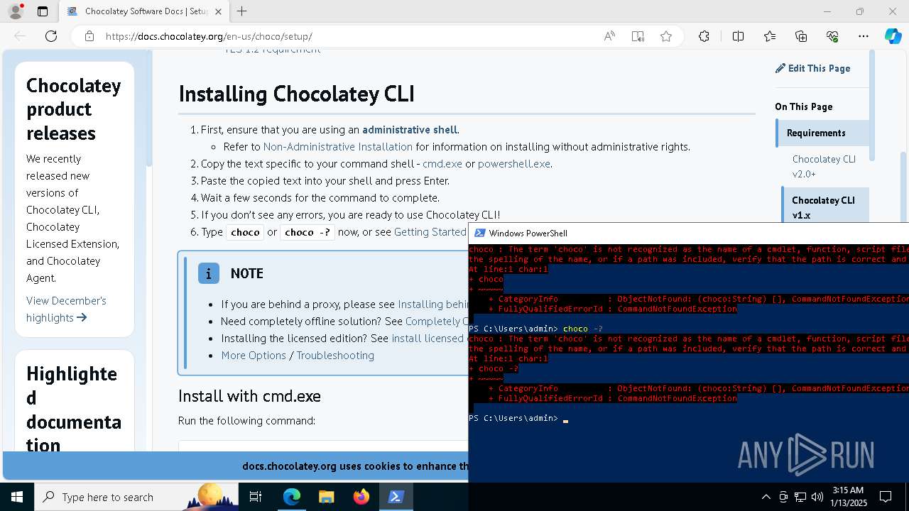Open Task View on taskbar
909x511 pixels.
pyautogui.click(x=256, y=497)
